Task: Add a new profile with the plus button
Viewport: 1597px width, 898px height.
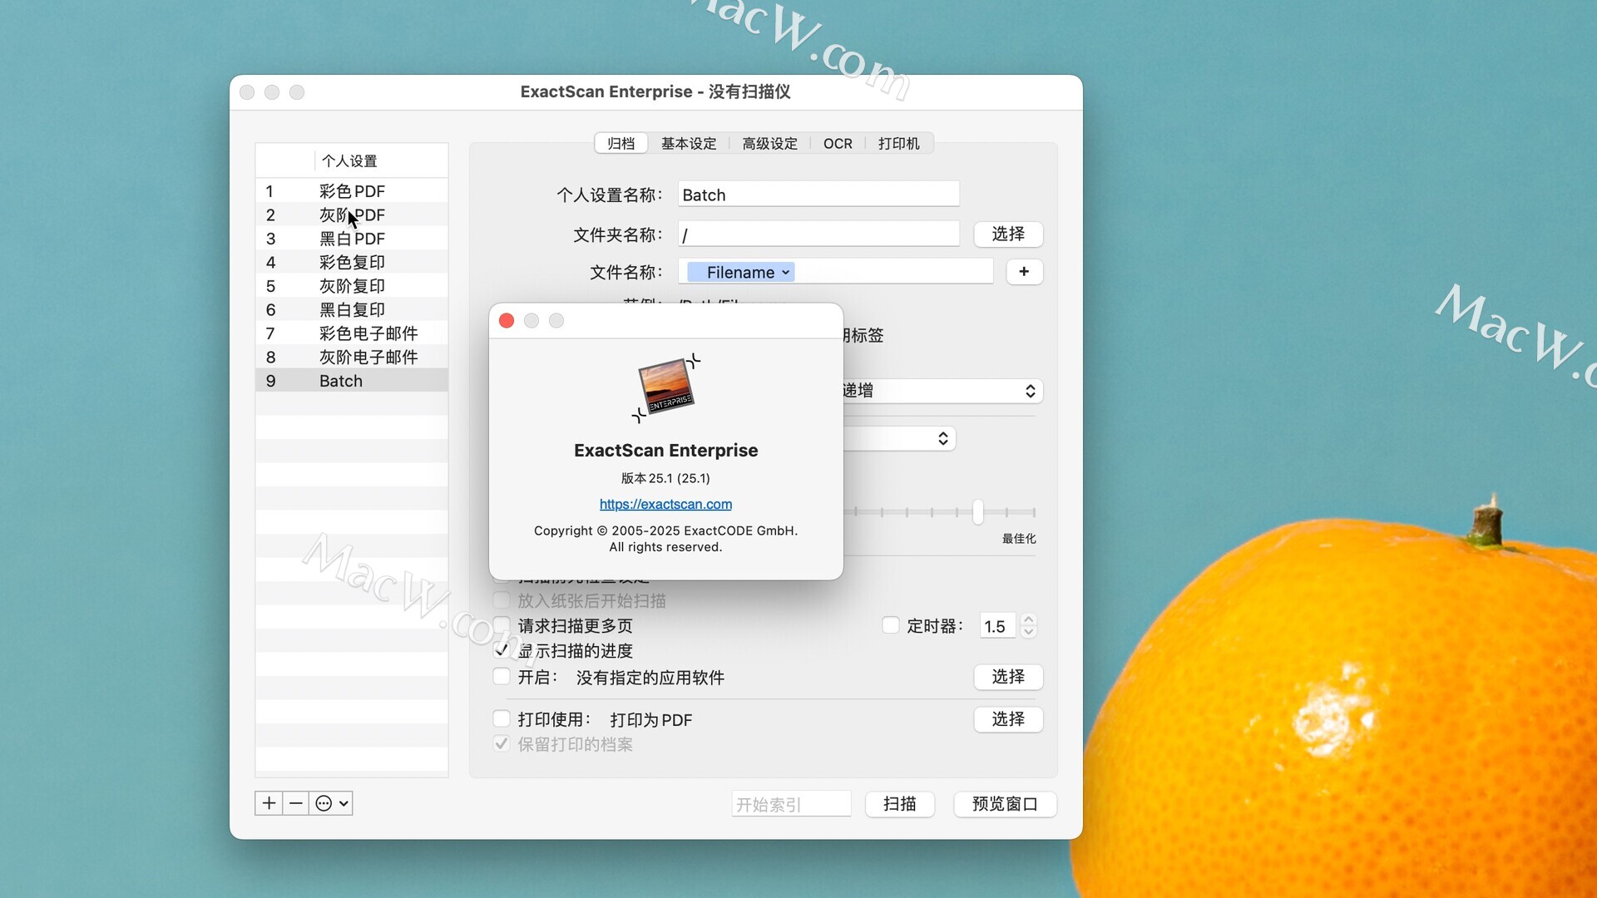Action: click(x=269, y=803)
